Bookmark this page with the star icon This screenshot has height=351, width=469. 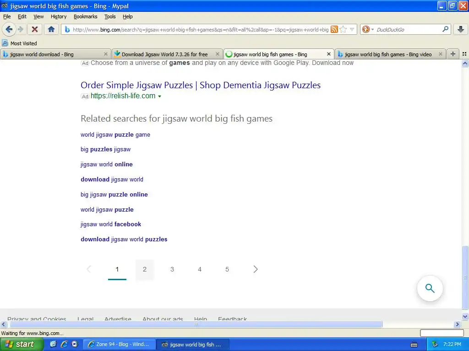tap(343, 29)
